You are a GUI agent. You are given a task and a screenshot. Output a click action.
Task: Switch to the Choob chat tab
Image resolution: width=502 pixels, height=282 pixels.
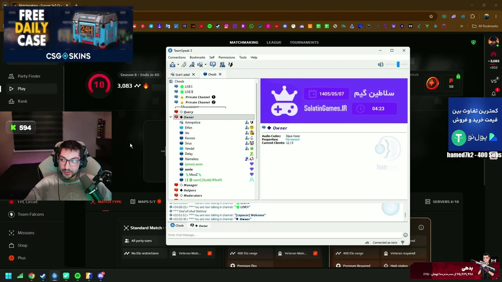tap(177, 226)
